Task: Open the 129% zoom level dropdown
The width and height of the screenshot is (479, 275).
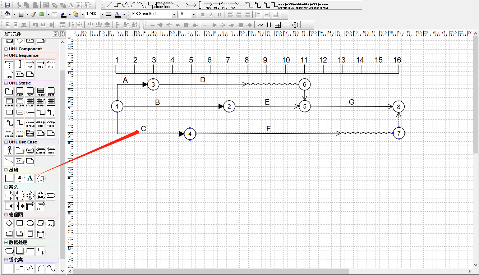Action: click(x=102, y=14)
